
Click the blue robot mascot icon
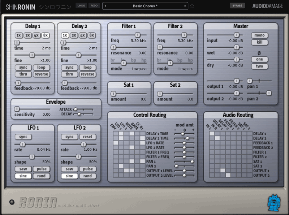[274, 203]
